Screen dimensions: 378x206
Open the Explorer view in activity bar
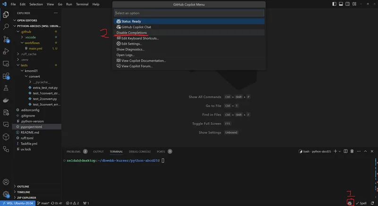point(6,15)
